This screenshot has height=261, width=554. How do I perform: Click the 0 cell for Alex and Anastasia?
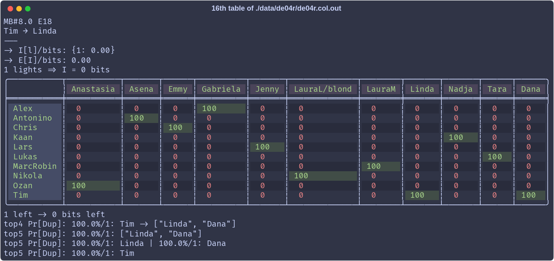(93, 108)
